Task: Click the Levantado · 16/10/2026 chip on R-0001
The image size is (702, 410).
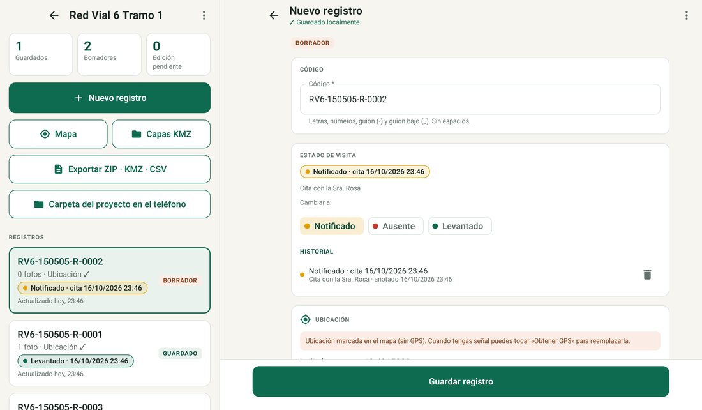Action: pos(76,361)
